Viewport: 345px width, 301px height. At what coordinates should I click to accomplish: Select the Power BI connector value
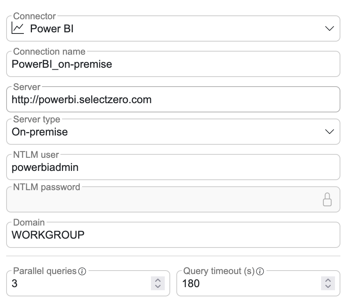pyautogui.click(x=52, y=28)
